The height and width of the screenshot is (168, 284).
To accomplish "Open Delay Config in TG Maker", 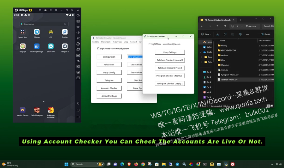I will coord(109,73).
